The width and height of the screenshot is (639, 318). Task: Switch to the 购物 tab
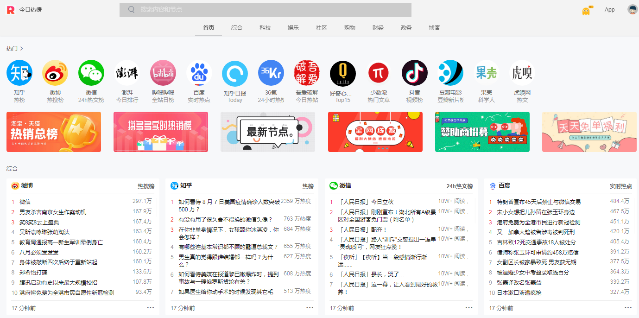point(350,28)
